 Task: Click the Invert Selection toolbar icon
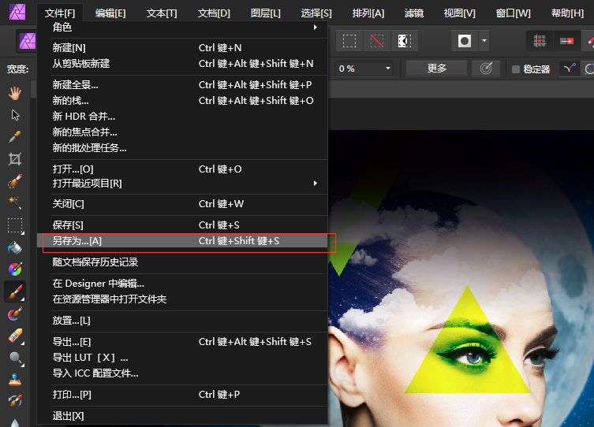(404, 41)
